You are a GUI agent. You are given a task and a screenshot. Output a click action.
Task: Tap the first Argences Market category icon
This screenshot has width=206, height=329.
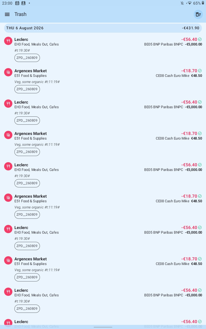(x=8, y=72)
